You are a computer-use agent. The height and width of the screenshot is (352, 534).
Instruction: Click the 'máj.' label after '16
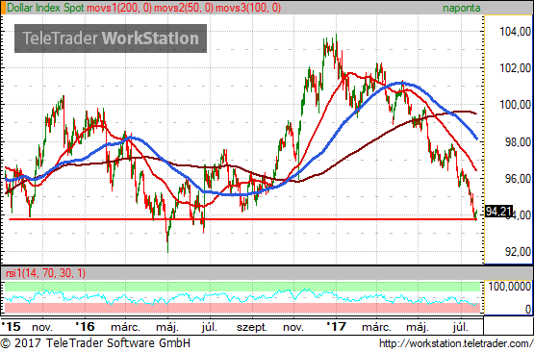[167, 327]
